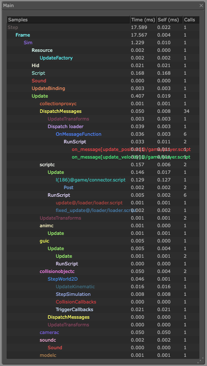Select the scriptc sample row
The height and width of the screenshot is (366, 207).
coord(103,165)
